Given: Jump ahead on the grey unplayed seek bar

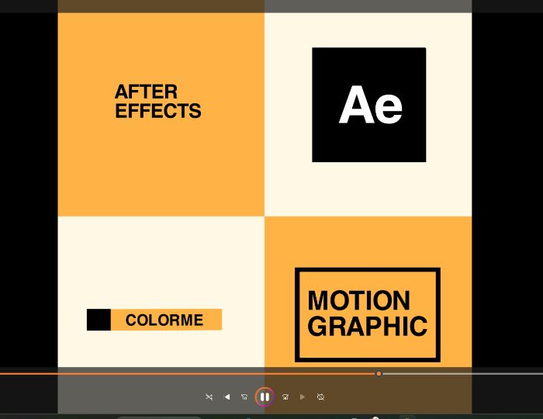Looking at the screenshot, I should pyautogui.click(x=462, y=374).
